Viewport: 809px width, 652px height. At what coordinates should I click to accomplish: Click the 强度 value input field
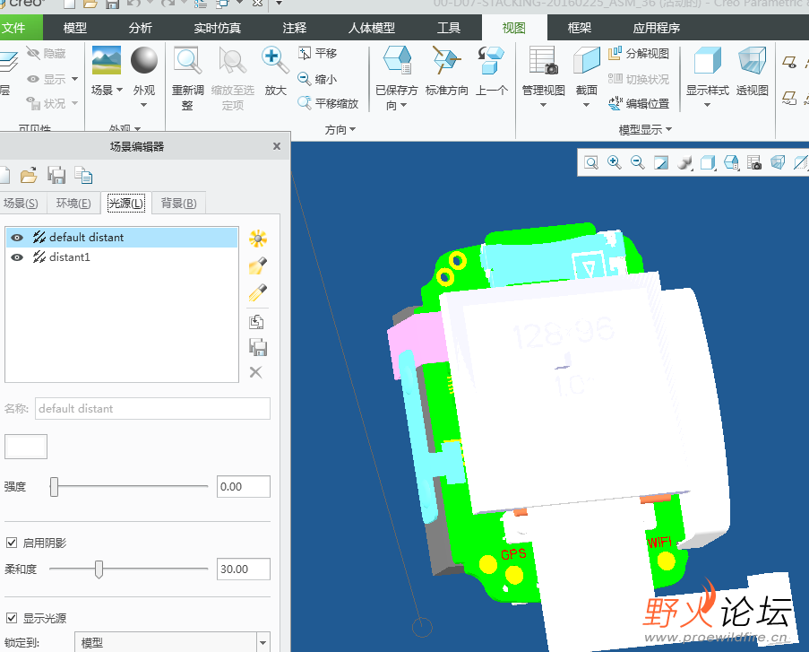[243, 487]
